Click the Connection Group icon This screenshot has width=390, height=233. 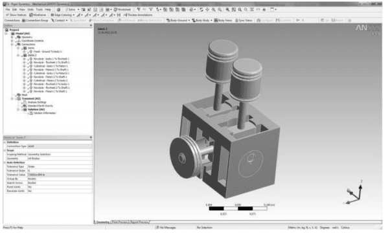click(35, 20)
